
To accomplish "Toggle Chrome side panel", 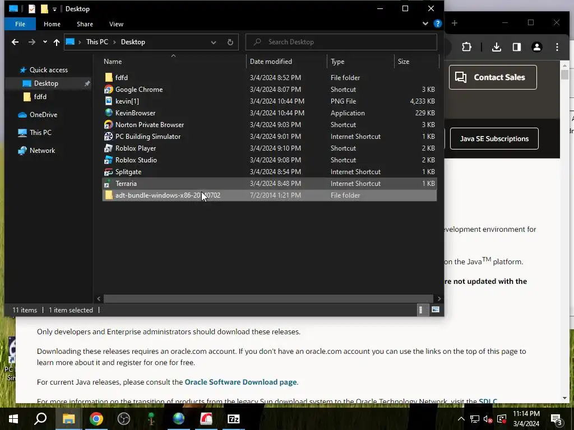I will 516,47.
